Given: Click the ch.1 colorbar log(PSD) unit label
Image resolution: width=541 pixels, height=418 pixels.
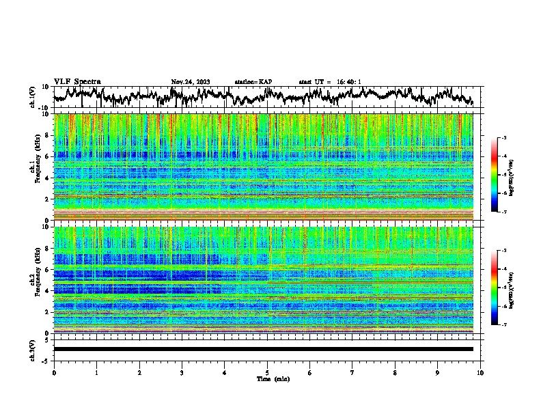Looking at the screenshot, I should click(x=512, y=178).
